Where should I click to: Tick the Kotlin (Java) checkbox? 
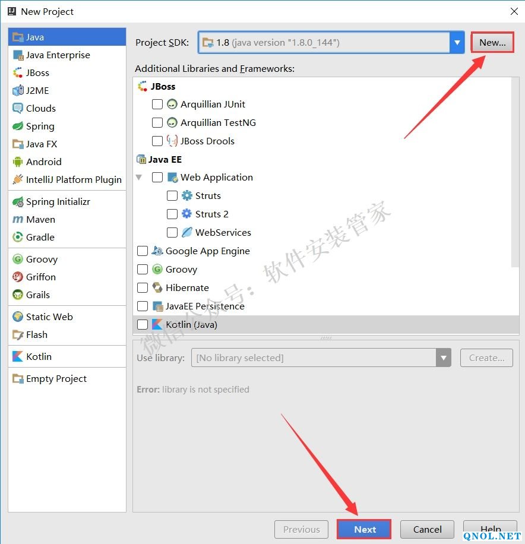(143, 324)
